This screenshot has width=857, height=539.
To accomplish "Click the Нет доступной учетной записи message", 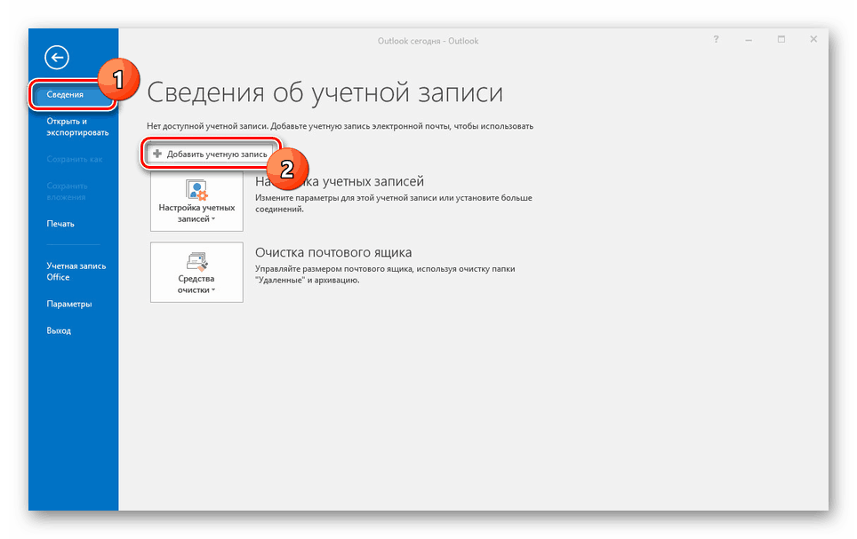I will 340,126.
